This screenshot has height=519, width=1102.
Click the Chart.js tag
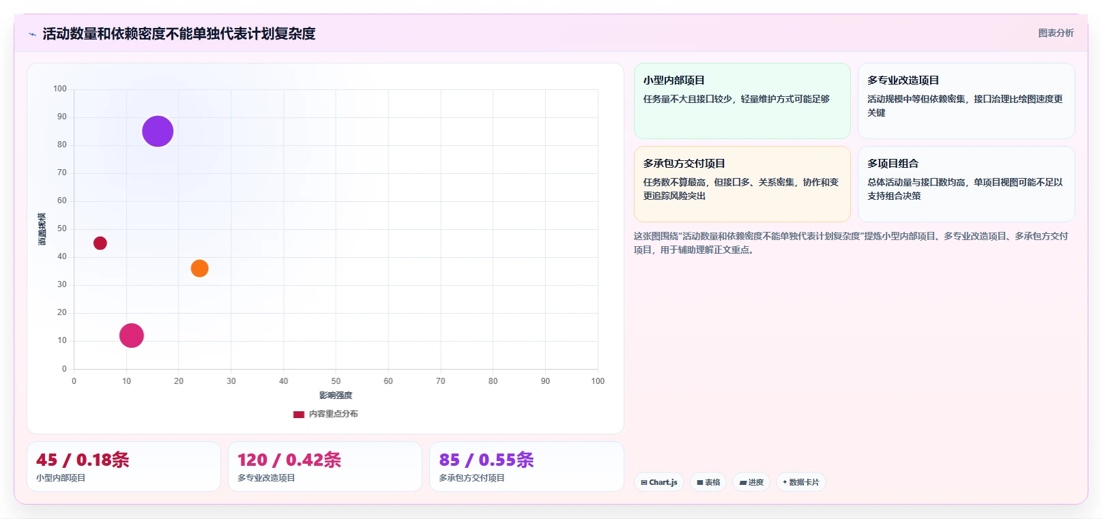tap(659, 482)
